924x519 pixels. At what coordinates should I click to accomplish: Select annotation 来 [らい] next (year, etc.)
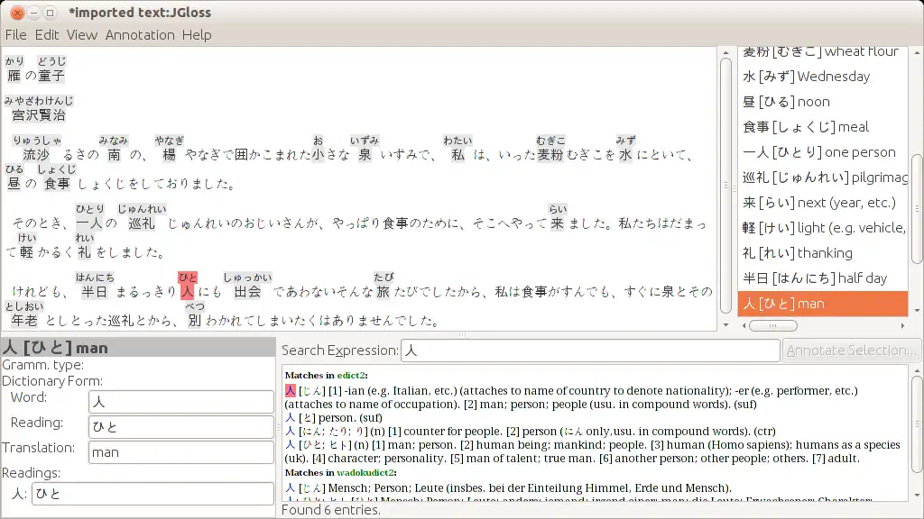(823, 203)
